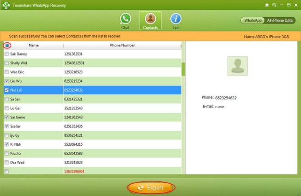Viewport: 301px width, 196px height.
Task: Click phone number 8536254121
Action: 73,135
